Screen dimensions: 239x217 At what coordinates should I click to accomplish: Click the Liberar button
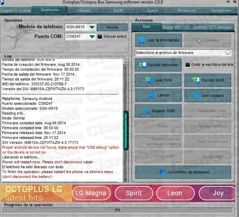158,95
